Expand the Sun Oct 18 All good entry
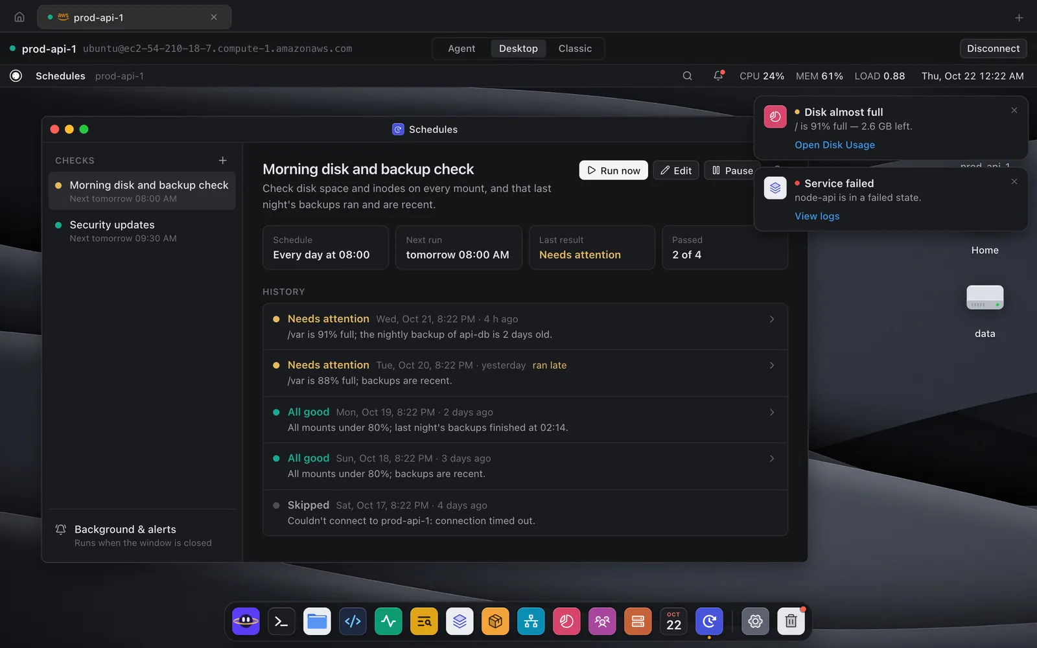Viewport: 1037px width, 648px height. tap(525, 466)
